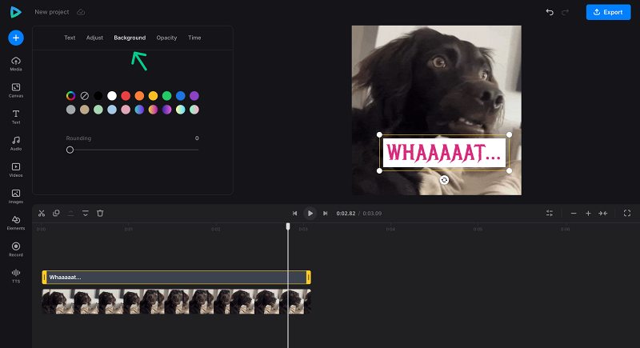The height and width of the screenshot is (348, 640).
Task: Pick the yellow background swatch
Action: pos(153,96)
